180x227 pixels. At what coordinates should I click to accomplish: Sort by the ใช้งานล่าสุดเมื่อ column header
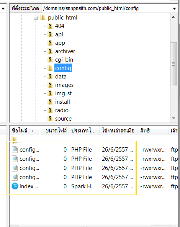coord(118,131)
